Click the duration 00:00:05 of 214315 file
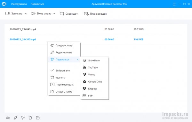 109,39
